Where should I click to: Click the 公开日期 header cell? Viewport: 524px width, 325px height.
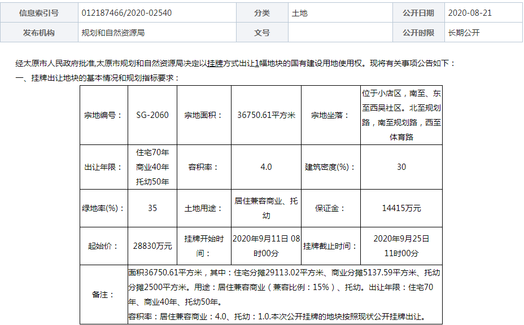click(418, 13)
